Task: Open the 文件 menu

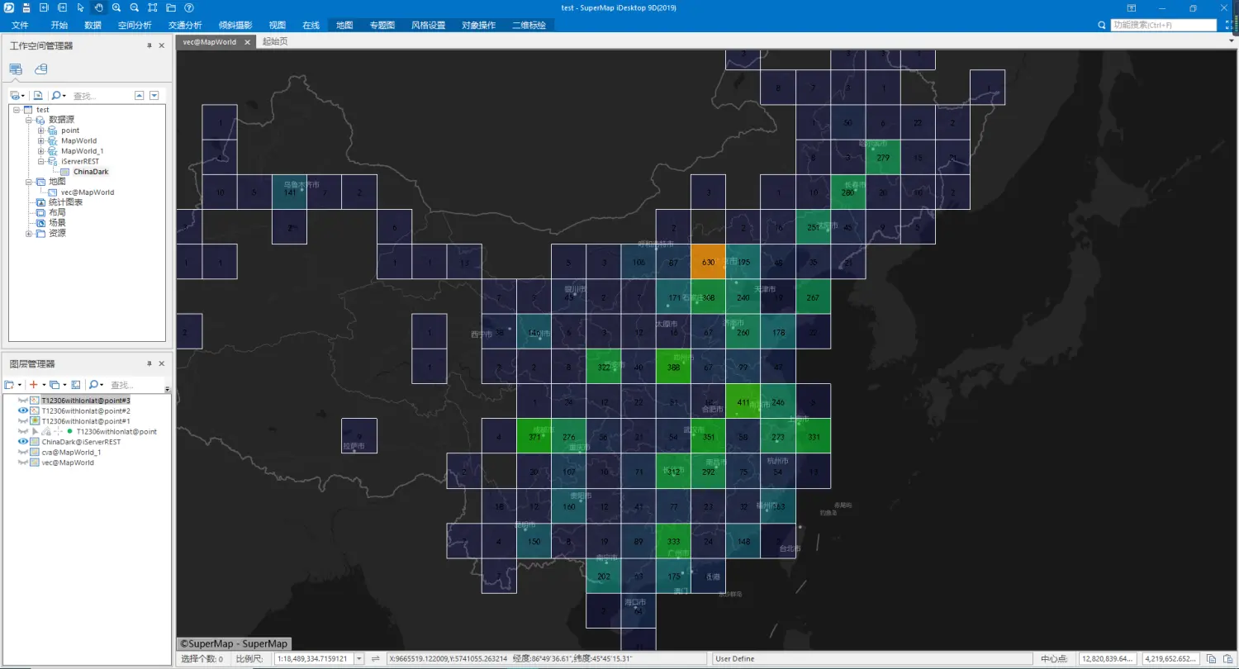Action: click(20, 26)
